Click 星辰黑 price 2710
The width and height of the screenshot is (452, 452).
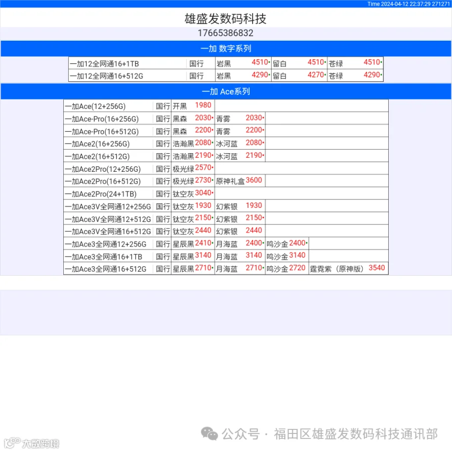point(203,268)
